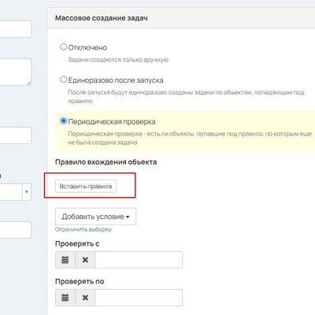Click the Периодическая проверка label text
Image resolution: width=315 pixels, height=315 pixels.
[112, 122]
